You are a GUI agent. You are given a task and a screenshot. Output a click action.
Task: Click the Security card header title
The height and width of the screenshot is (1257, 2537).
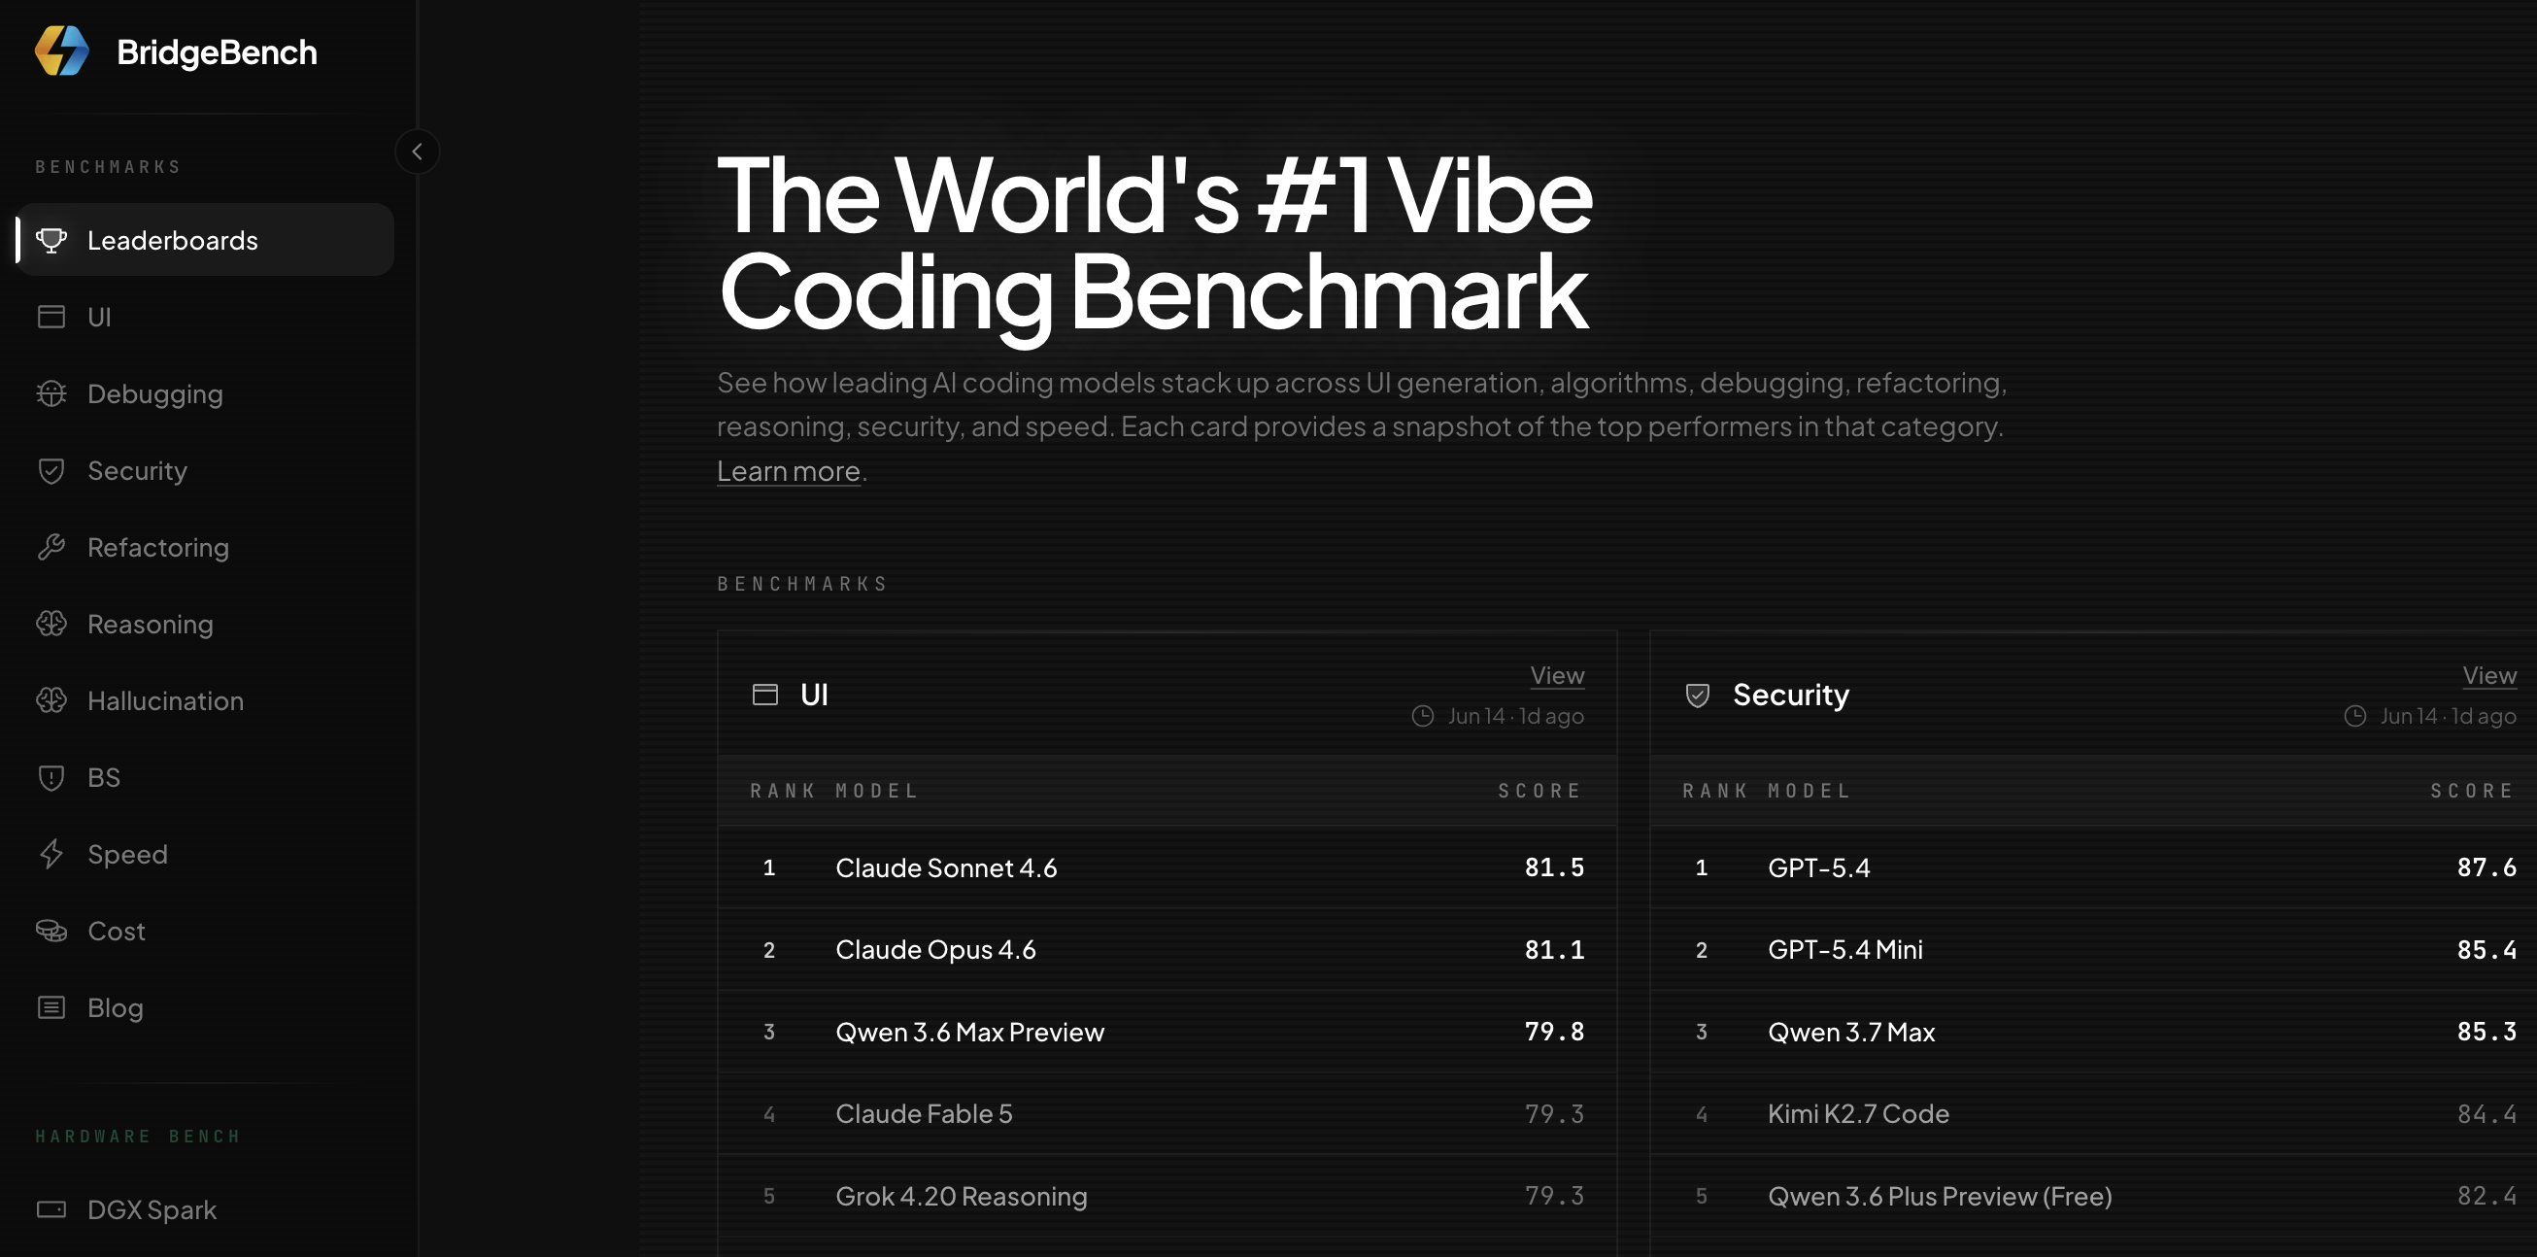pos(1790,695)
